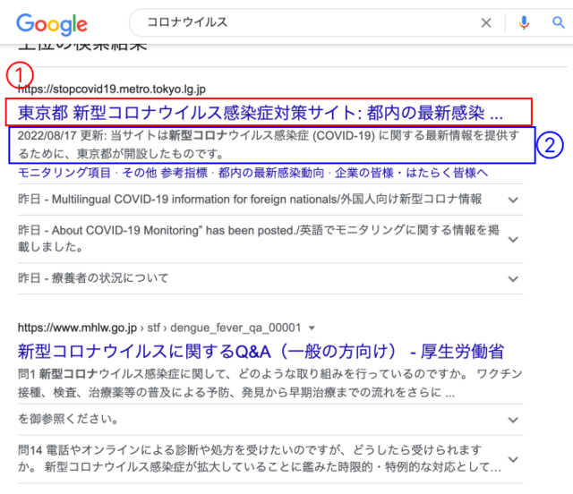Expand the を御参照ください row
The width and height of the screenshot is (573, 494).
[x=270, y=420]
